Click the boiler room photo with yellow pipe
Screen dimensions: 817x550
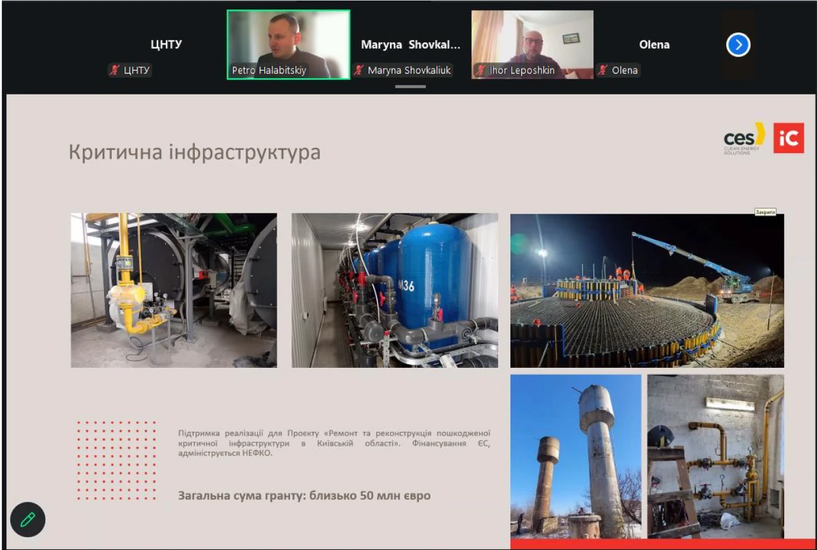pos(174,290)
